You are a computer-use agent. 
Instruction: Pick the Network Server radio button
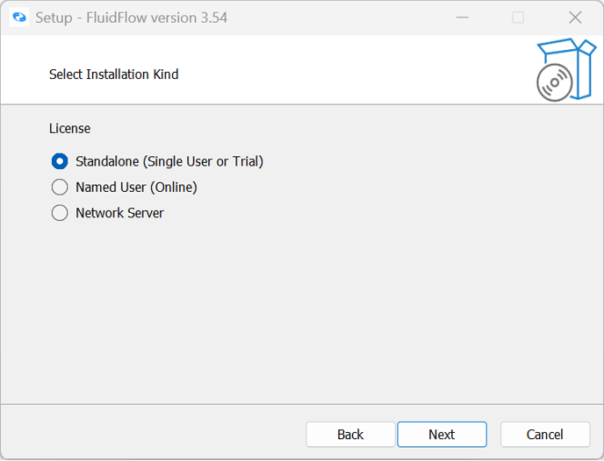[60, 213]
